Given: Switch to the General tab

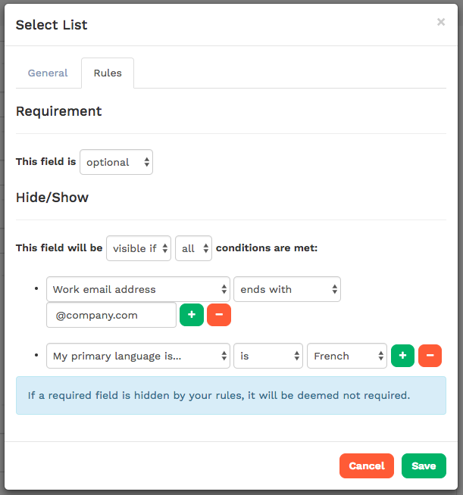Looking at the screenshot, I should pyautogui.click(x=48, y=73).
